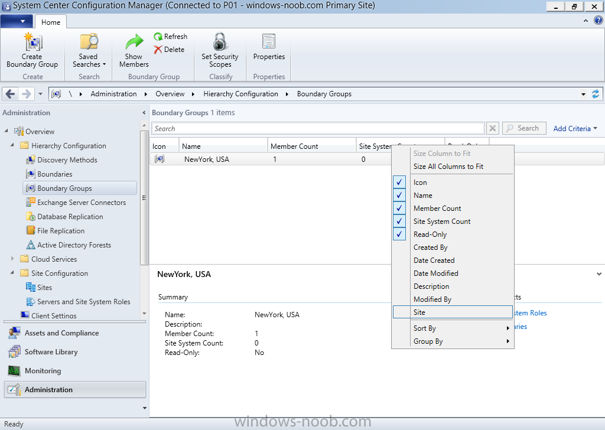Click the Hierarchy Configuration breadcrumb
The width and height of the screenshot is (605, 430).
click(x=241, y=94)
